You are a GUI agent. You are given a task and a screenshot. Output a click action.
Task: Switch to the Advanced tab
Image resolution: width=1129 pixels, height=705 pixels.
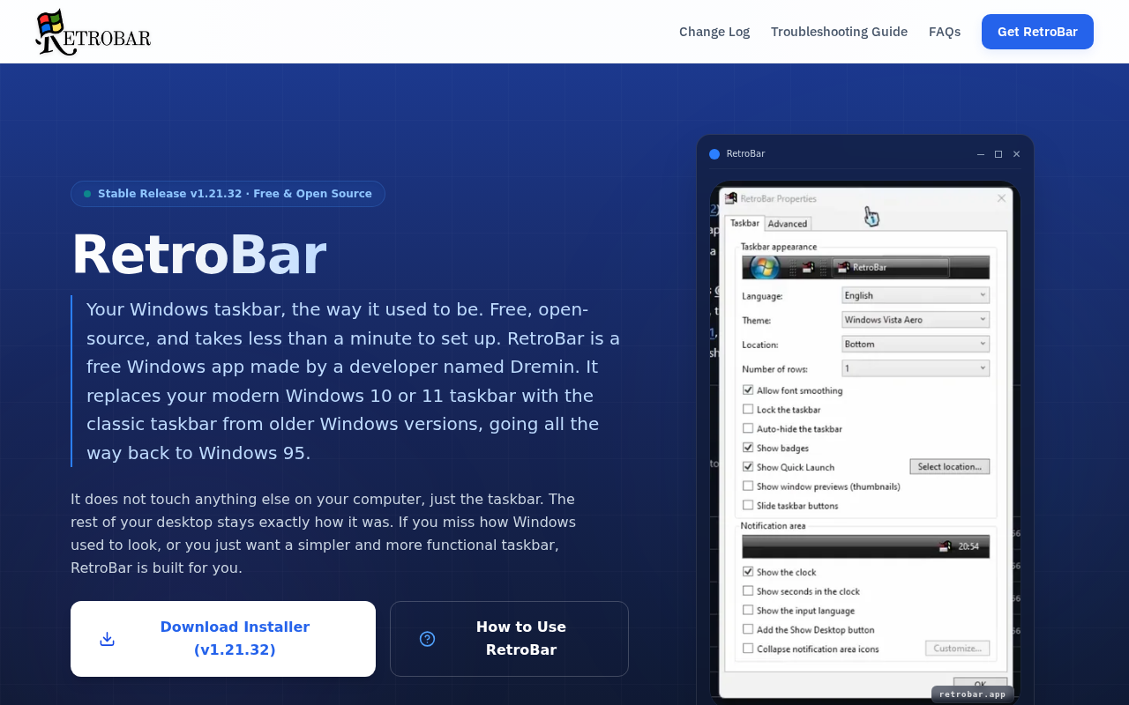point(788,224)
